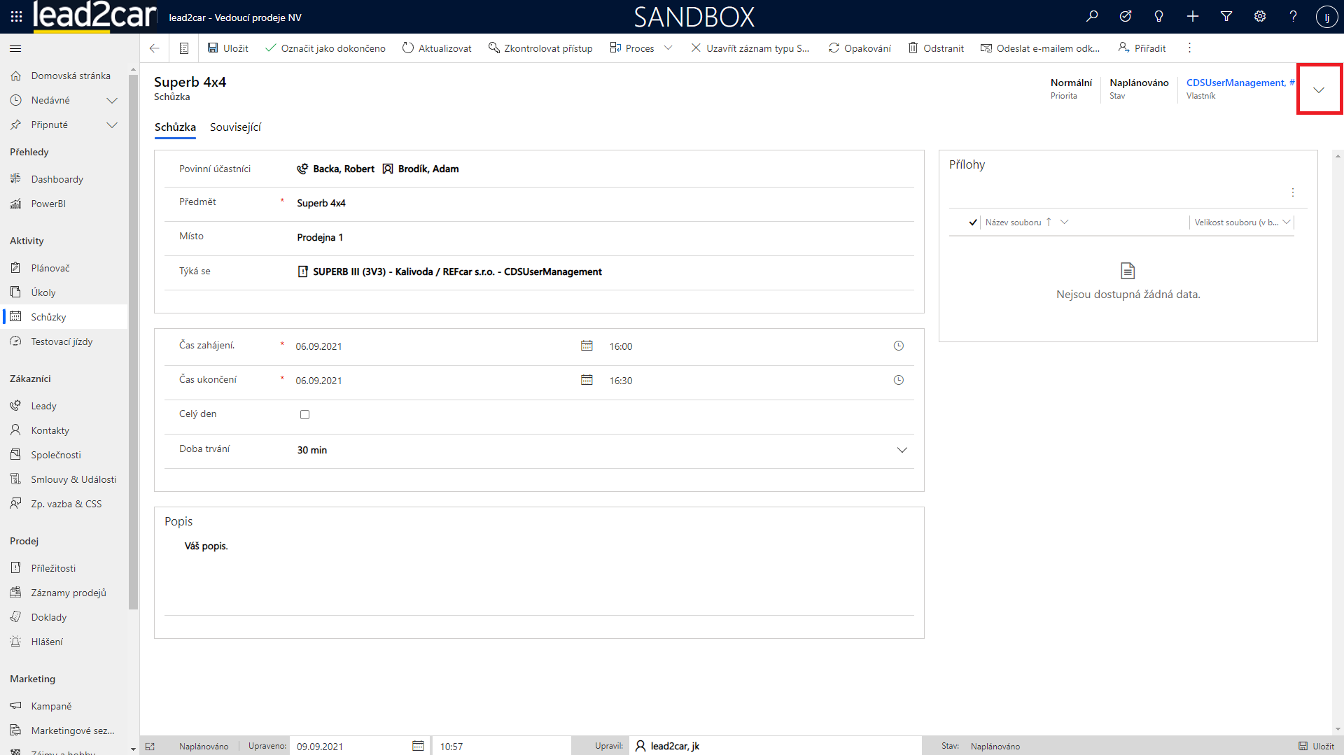This screenshot has height=755, width=1344.
Task: Click the plus icon to create new record
Action: pos(1193,16)
